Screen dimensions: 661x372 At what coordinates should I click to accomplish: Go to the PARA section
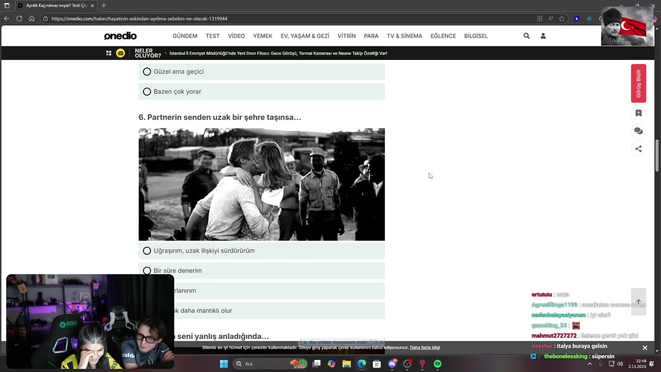(371, 36)
